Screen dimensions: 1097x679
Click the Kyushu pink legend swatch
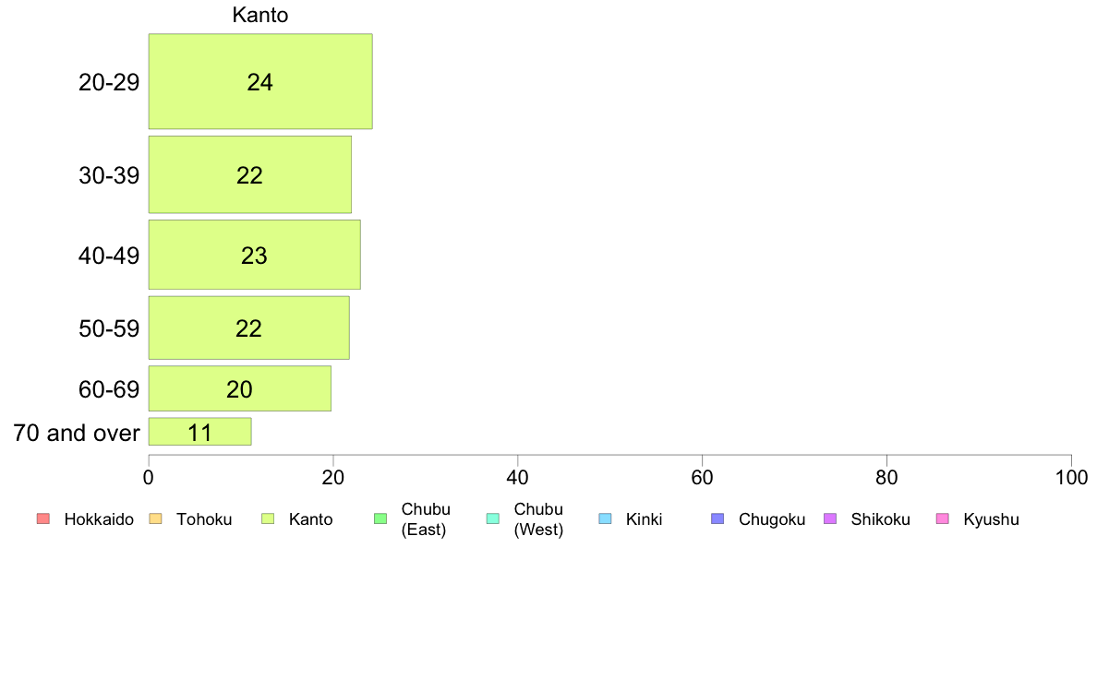point(943,518)
